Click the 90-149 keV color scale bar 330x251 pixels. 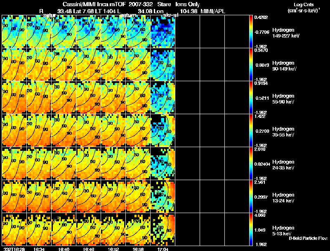pos(251,65)
